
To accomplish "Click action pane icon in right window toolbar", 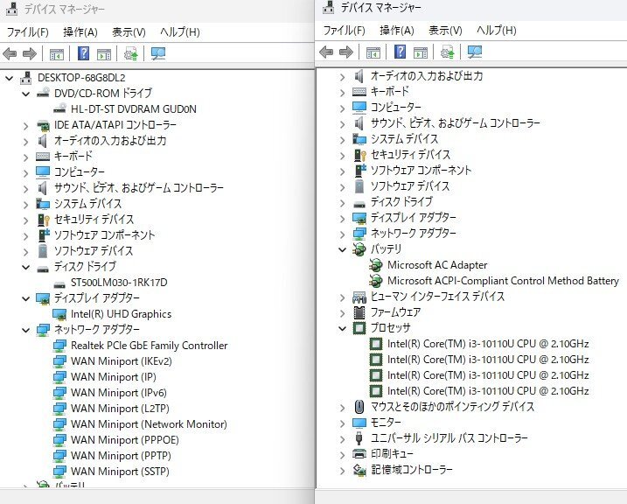I will (x=421, y=52).
